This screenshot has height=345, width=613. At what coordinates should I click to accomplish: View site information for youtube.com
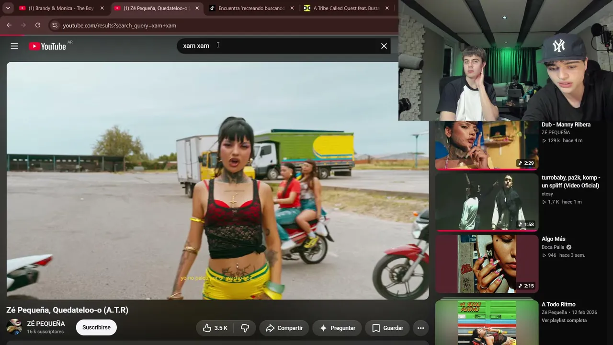coord(55,25)
